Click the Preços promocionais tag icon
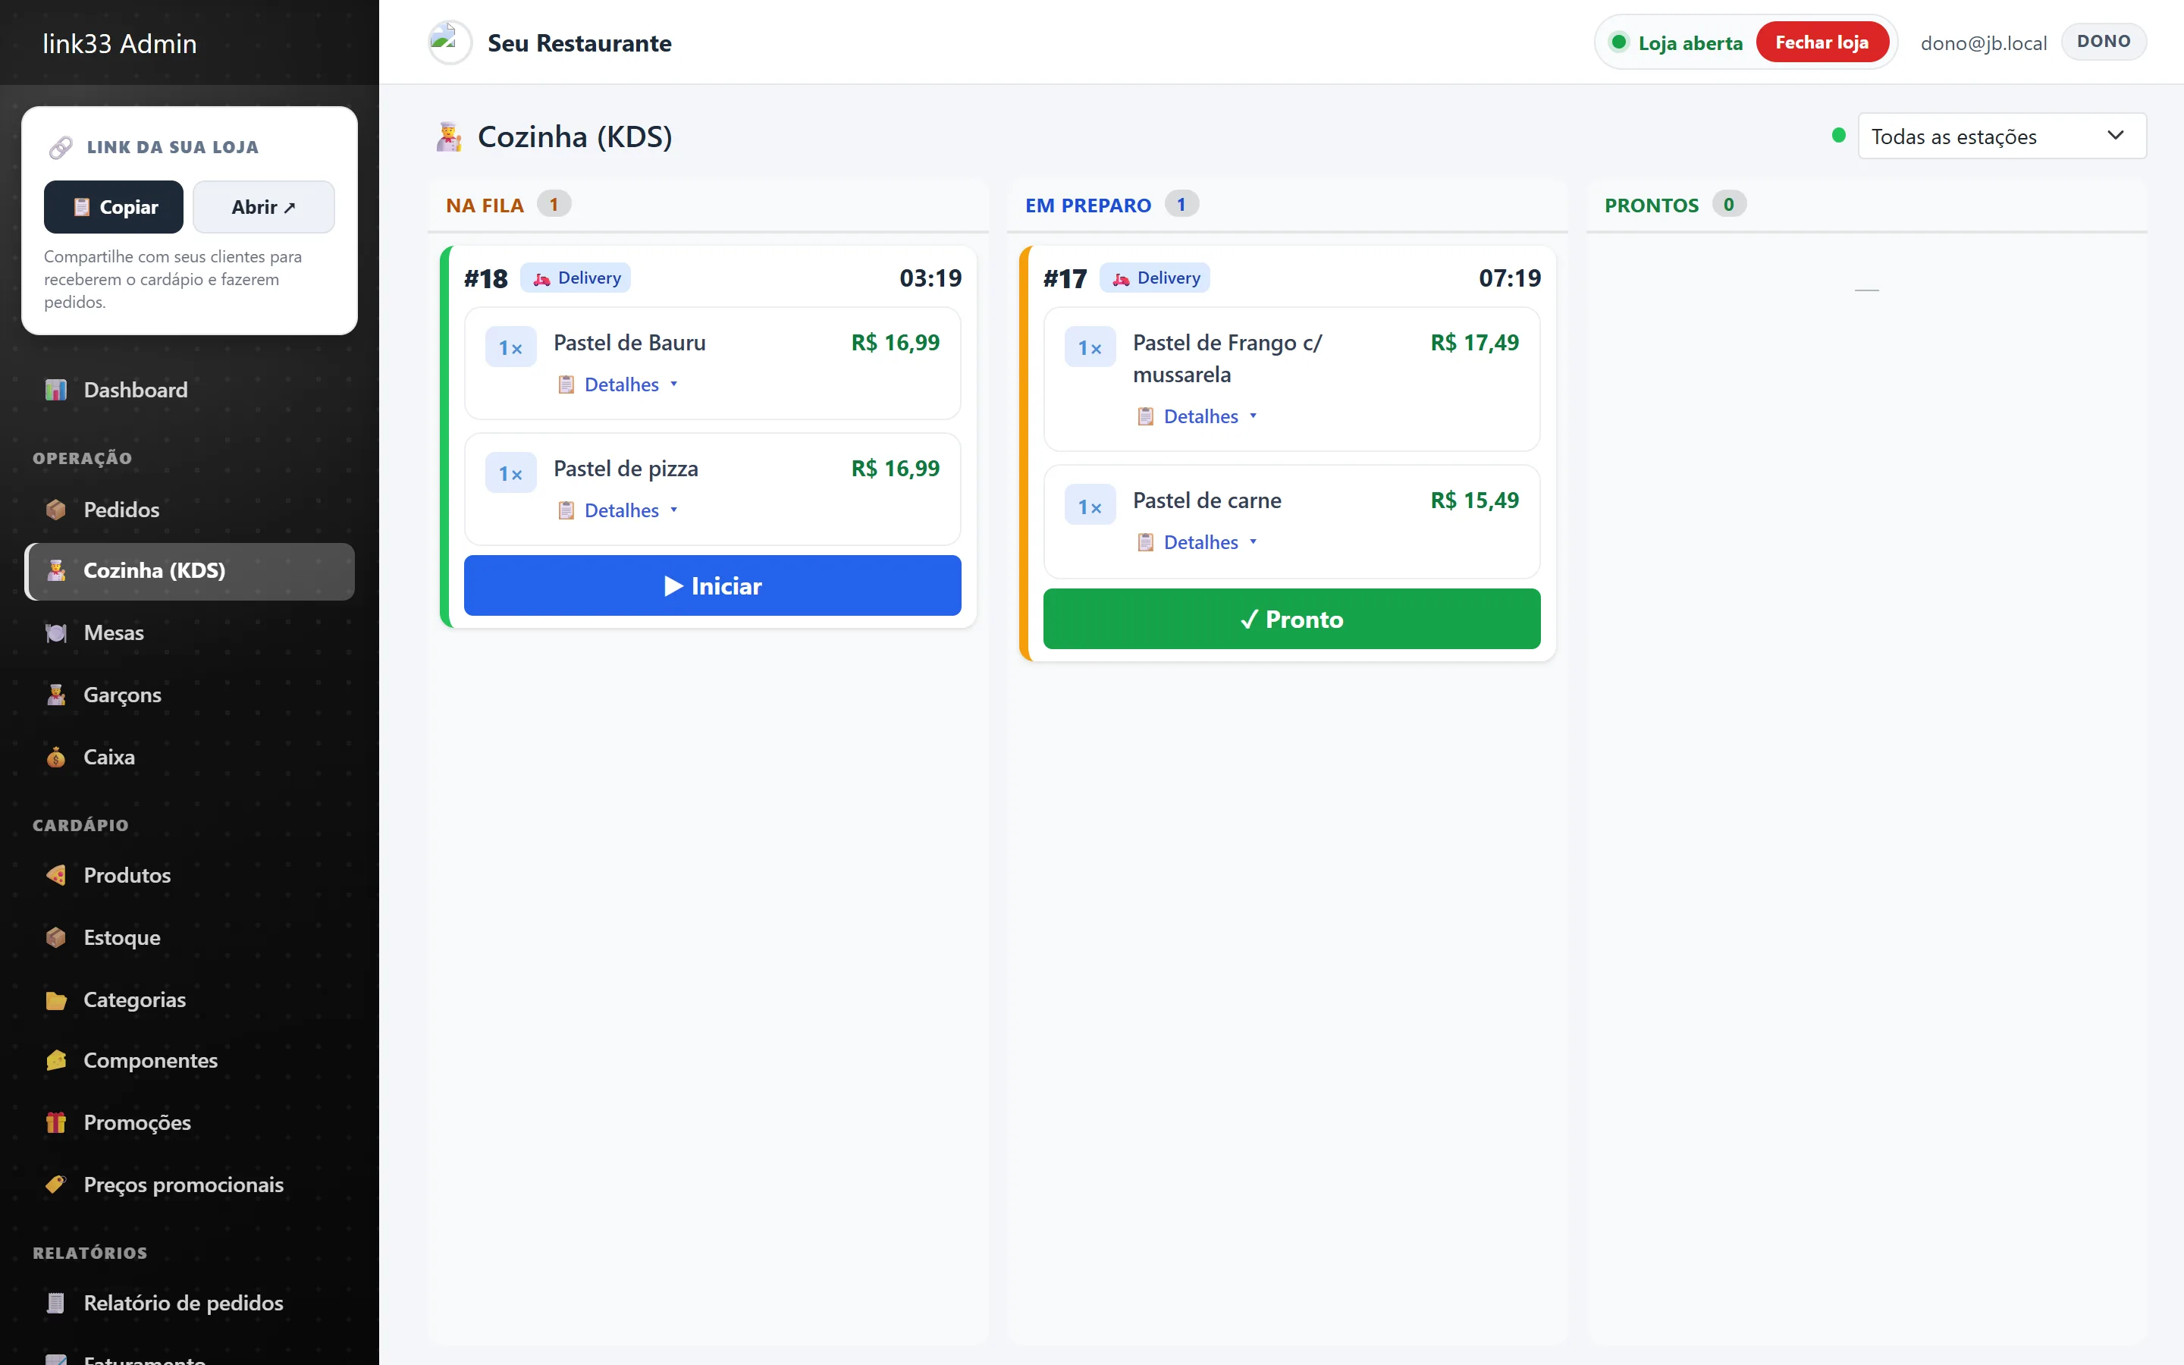This screenshot has width=2184, height=1365. [56, 1185]
